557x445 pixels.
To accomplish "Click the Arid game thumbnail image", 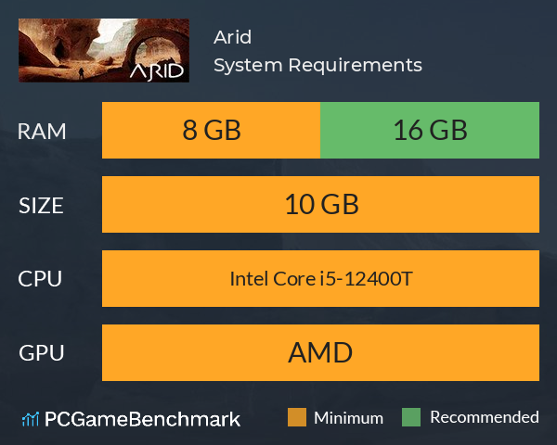I will coord(104,50).
